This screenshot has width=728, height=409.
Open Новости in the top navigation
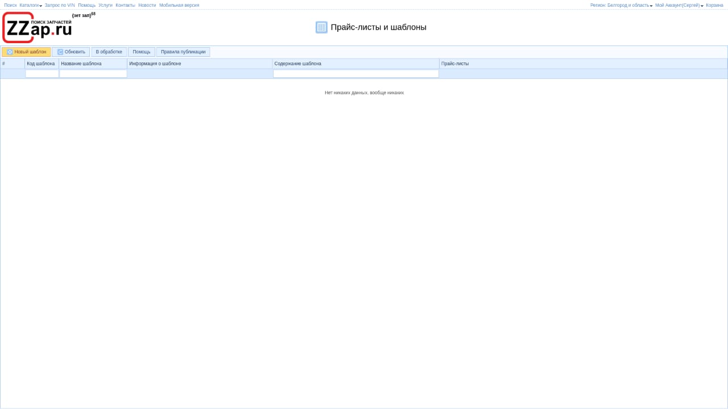pos(147,5)
